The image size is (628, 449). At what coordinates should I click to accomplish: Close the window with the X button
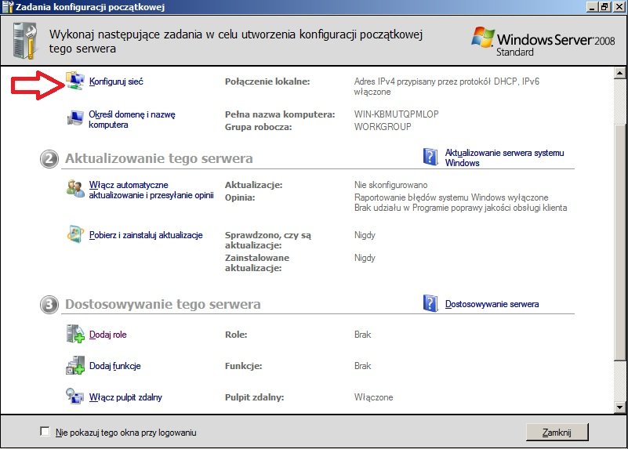point(619,7)
